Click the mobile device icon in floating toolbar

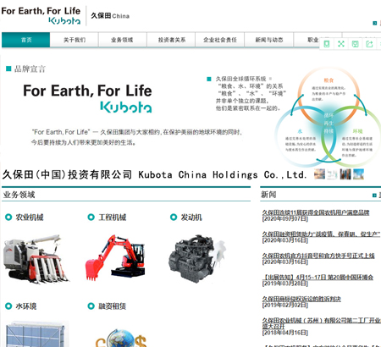[327, 44]
